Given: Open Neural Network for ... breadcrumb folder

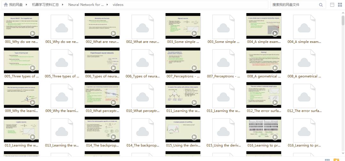Looking at the screenshot, I should (86, 4).
